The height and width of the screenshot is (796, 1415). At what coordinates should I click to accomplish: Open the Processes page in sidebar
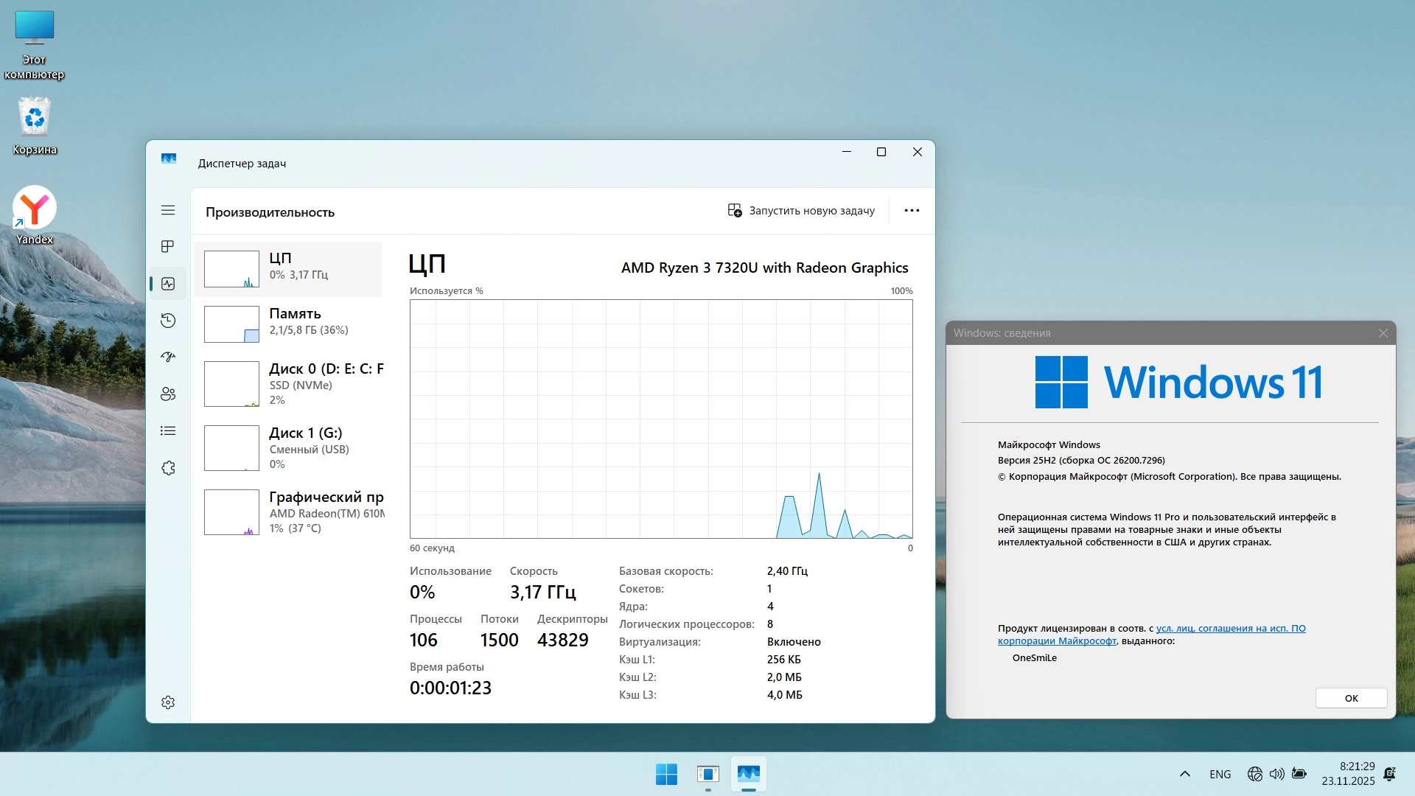[168, 246]
